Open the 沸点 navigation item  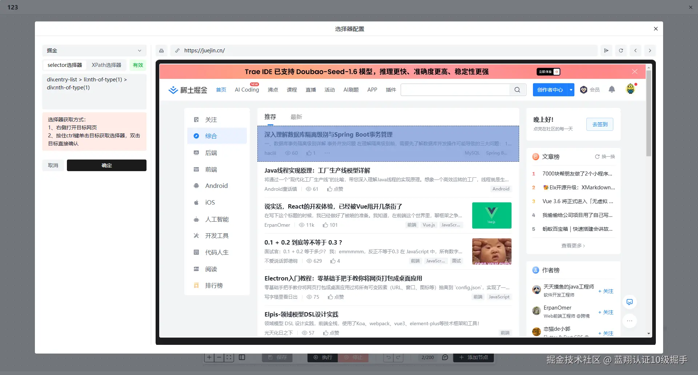point(273,90)
